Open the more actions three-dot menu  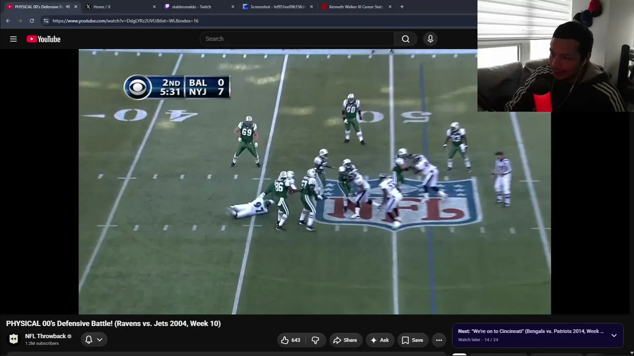[x=439, y=340]
